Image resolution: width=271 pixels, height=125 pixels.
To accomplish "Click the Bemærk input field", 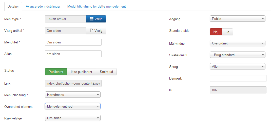I will tap(238, 78).
